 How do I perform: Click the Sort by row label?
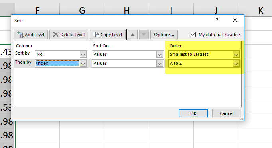[22, 53]
